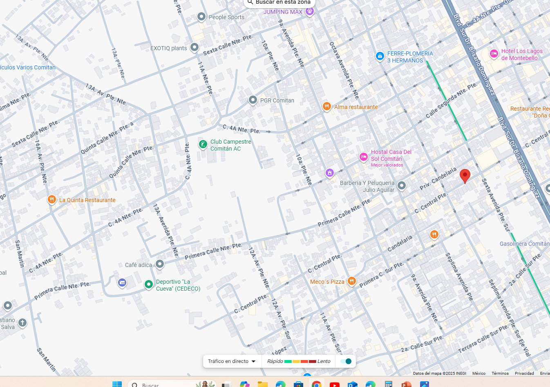Select the Meco's Pizza restaurant pin
Image resolution: width=550 pixels, height=387 pixels.
pyautogui.click(x=351, y=281)
